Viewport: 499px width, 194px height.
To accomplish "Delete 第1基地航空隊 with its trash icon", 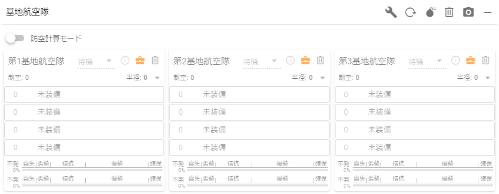I will tap(155, 60).
